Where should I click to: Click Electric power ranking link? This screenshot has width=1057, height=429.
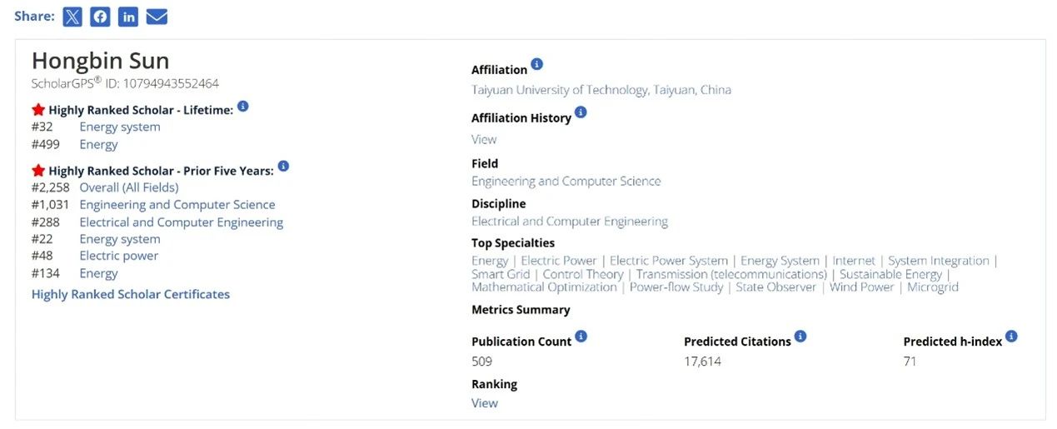click(118, 256)
